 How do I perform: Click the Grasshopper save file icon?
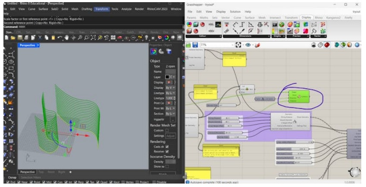coord(195,45)
